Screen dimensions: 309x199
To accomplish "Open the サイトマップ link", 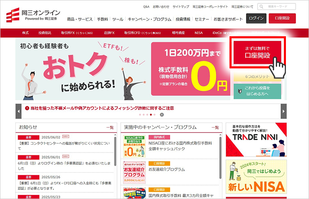I will [x=181, y=7].
